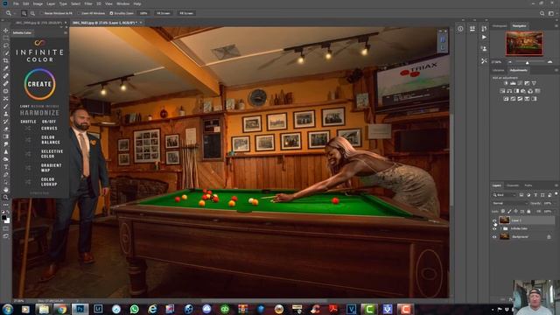Screen dimensions: 560x315
Task: Open the Window menu
Action: click(122, 3)
